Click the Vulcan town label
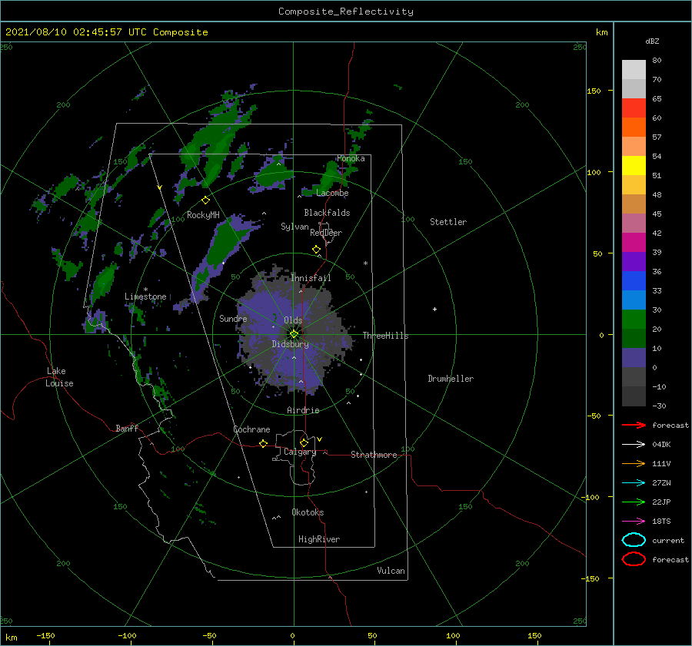This screenshot has width=692, height=646. [x=391, y=571]
